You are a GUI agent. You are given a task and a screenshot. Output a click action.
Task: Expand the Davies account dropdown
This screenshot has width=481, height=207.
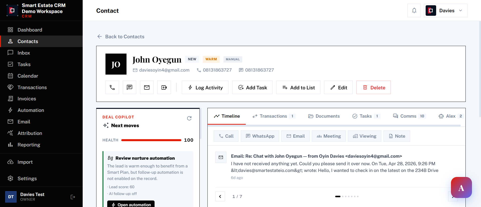pos(445,11)
